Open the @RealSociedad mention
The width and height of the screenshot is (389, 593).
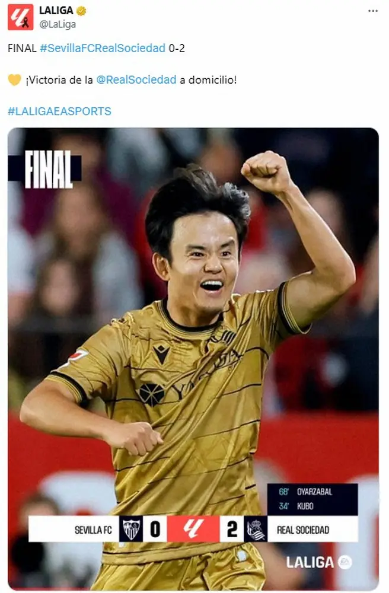136,80
